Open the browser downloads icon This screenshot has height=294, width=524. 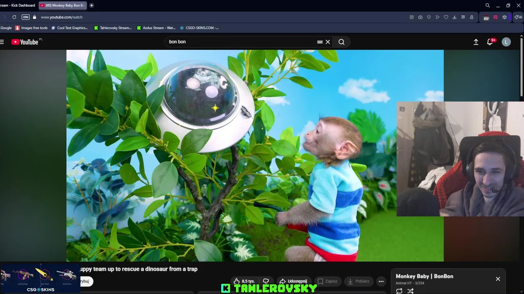[454, 17]
